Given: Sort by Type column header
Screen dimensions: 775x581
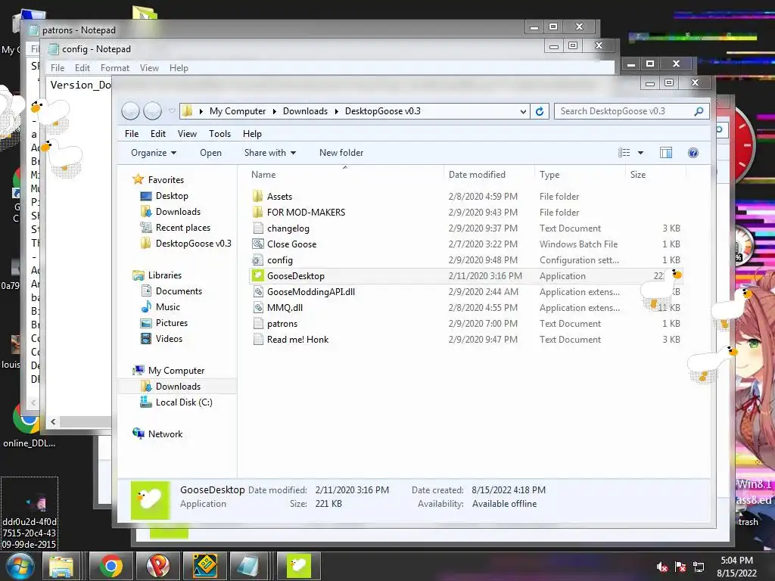Looking at the screenshot, I should click(549, 175).
